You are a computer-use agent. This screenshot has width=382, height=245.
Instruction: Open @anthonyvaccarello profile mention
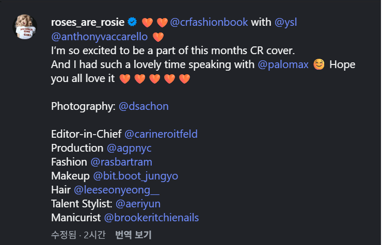coord(99,37)
